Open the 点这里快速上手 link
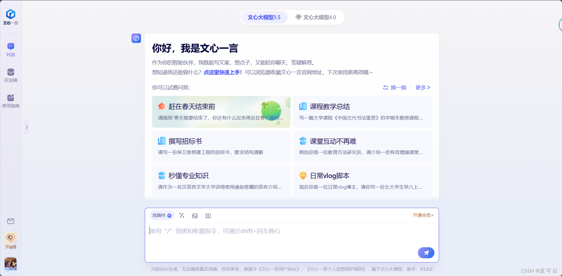The width and height of the screenshot is (562, 276). (223, 72)
